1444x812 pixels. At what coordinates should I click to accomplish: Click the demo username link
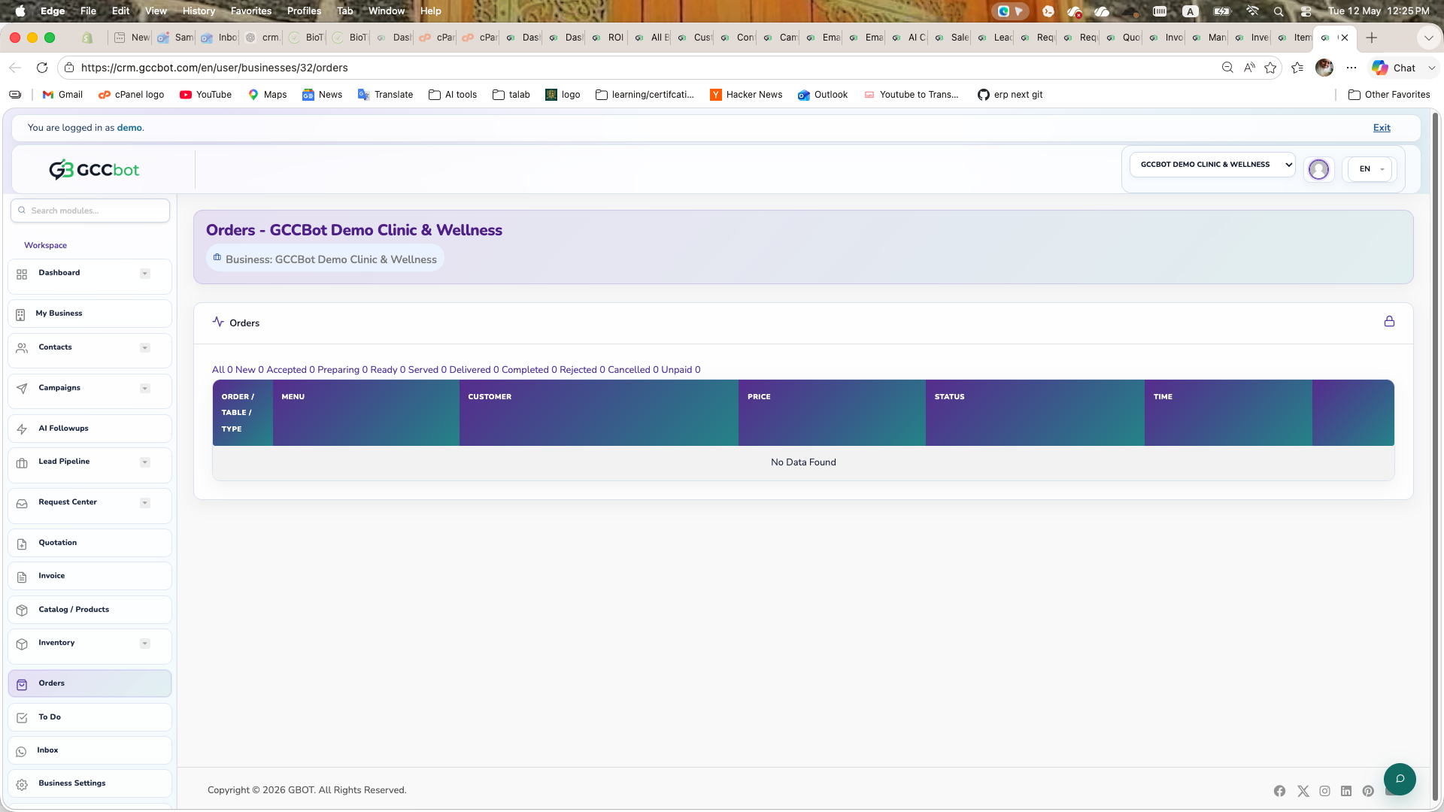tap(129, 128)
